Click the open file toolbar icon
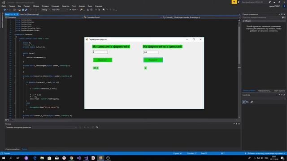 pos(19,10)
